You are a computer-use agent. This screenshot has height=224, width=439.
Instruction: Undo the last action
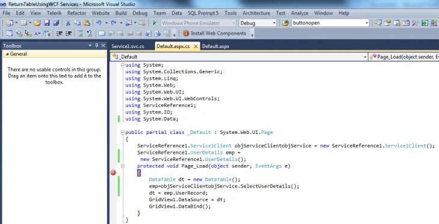99,23
